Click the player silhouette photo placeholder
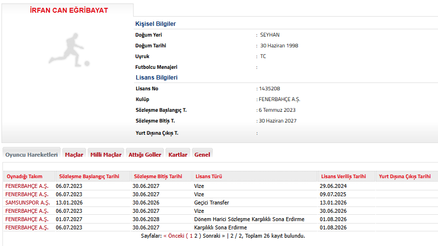The height and width of the screenshot is (246, 438). coord(69,50)
